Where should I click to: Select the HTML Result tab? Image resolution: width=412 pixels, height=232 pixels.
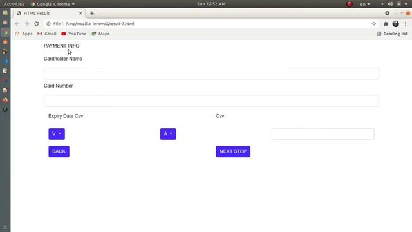click(49, 13)
